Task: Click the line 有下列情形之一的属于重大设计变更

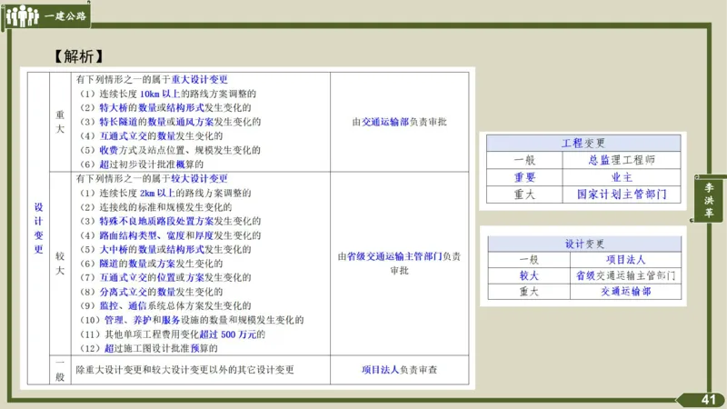Action: tap(152, 79)
